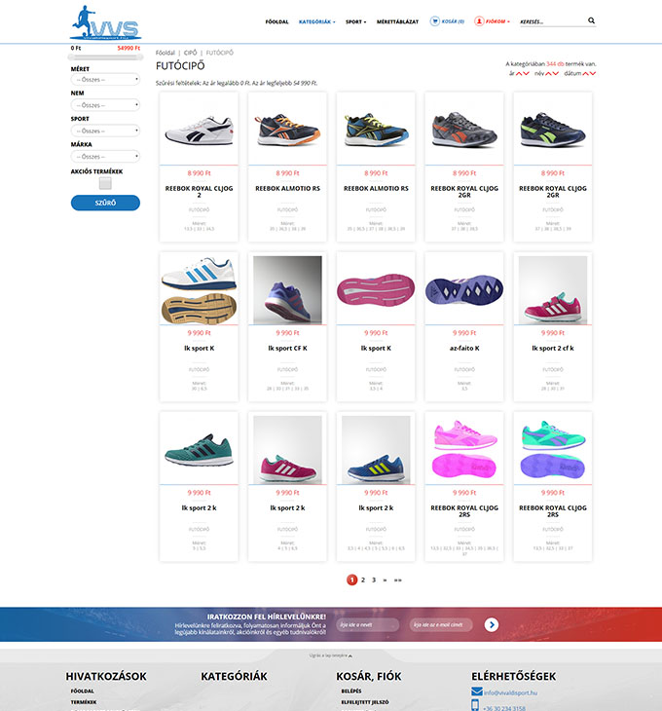Go to page 2
This screenshot has height=711, width=662.
coord(363,580)
